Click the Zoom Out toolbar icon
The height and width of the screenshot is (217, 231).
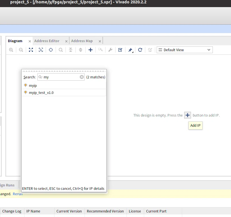tap(21, 50)
